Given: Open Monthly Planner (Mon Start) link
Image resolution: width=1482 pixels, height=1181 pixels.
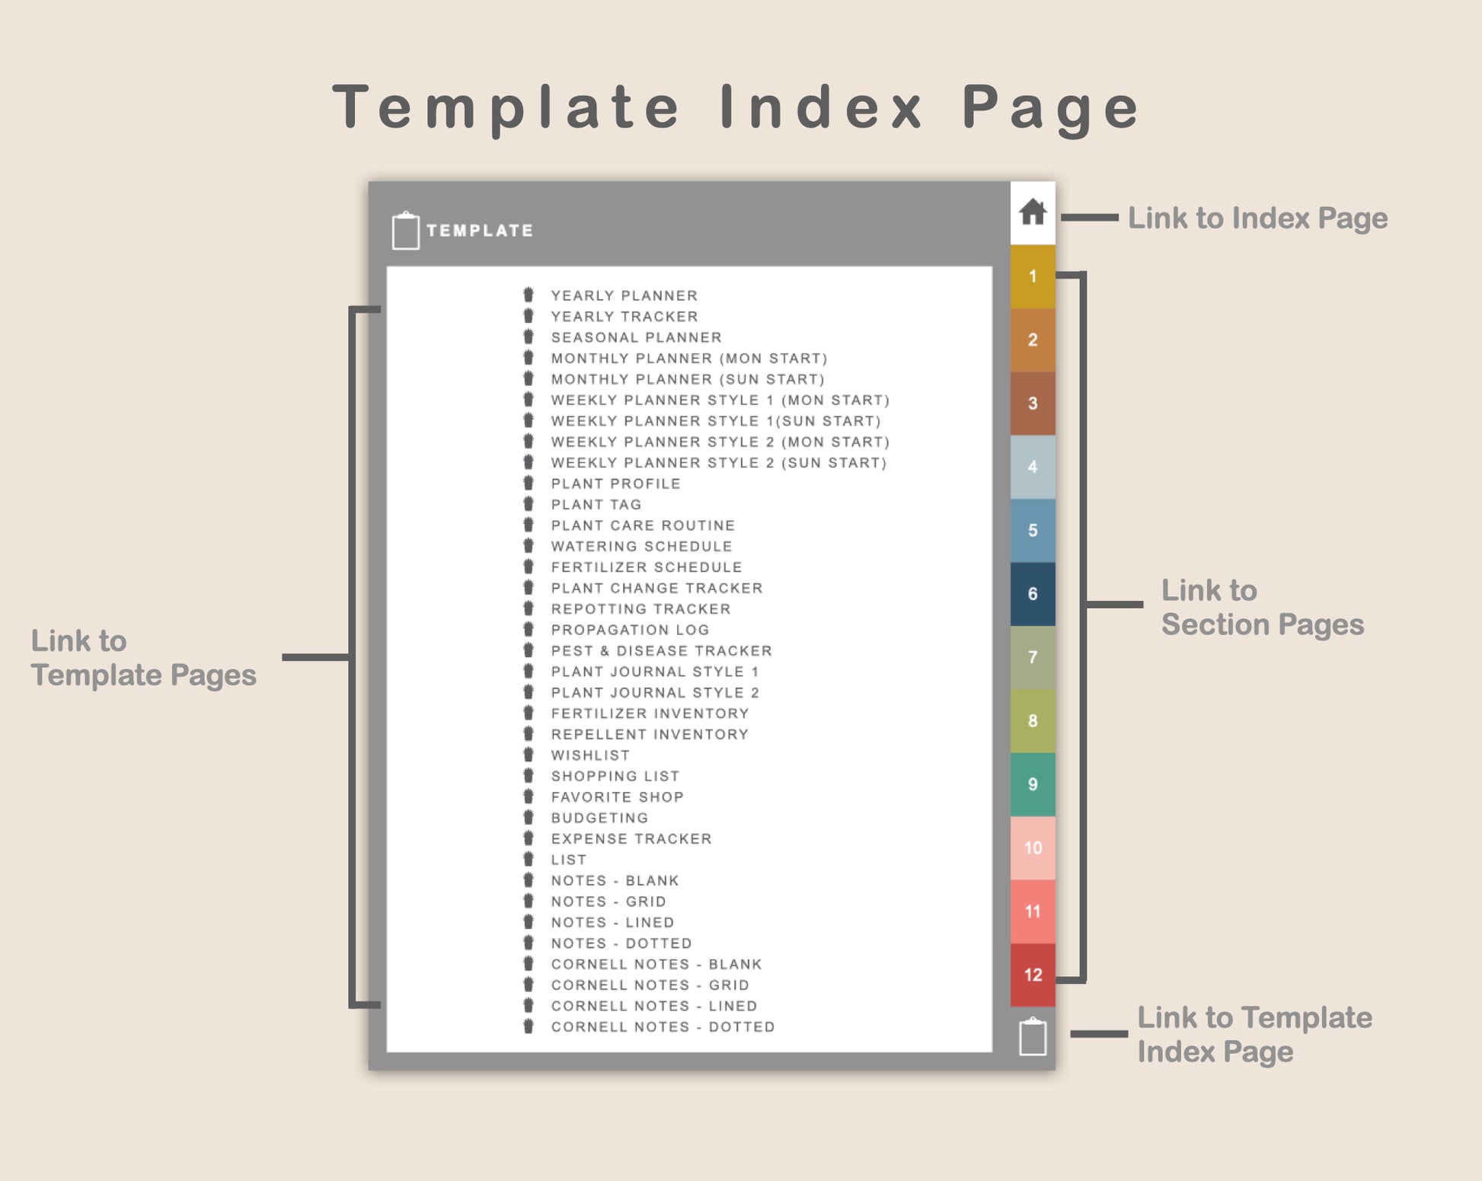Looking at the screenshot, I should click(688, 358).
